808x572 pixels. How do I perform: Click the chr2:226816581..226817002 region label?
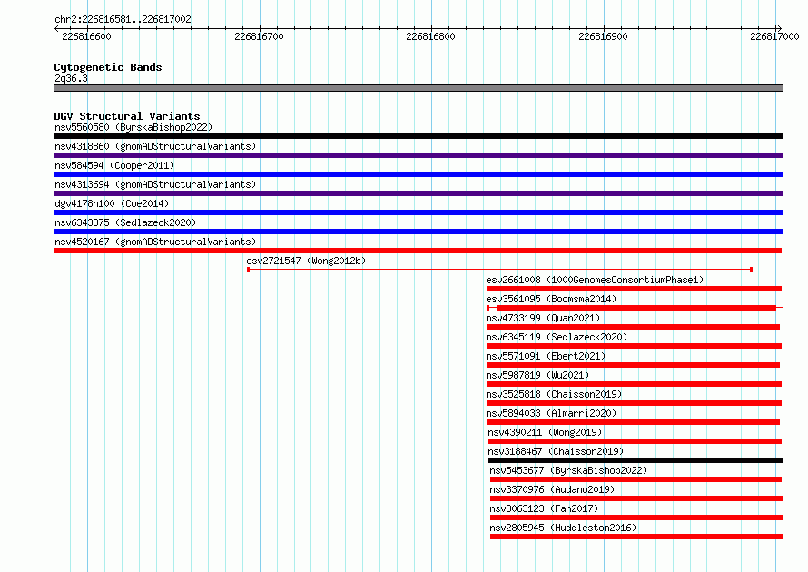point(123,19)
